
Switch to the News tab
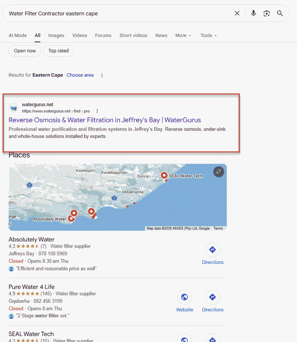(161, 36)
